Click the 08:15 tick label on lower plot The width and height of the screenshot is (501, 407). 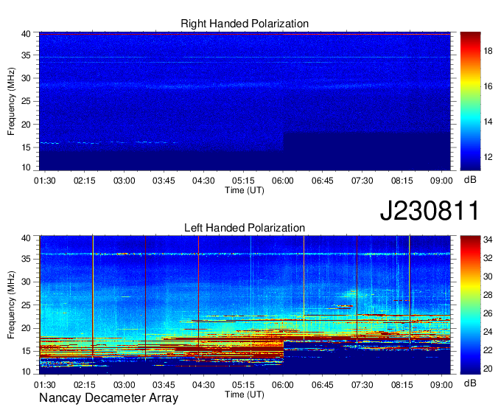[402, 385]
